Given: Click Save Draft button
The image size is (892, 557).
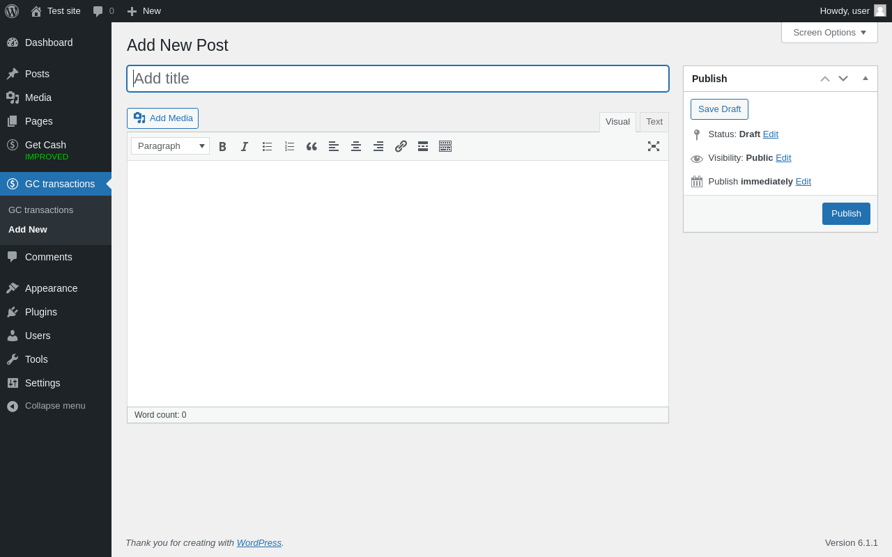Looking at the screenshot, I should point(719,109).
